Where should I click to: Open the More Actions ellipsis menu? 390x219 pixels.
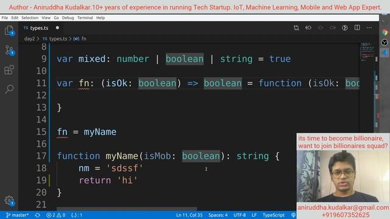pyautogui.click(x=369, y=27)
